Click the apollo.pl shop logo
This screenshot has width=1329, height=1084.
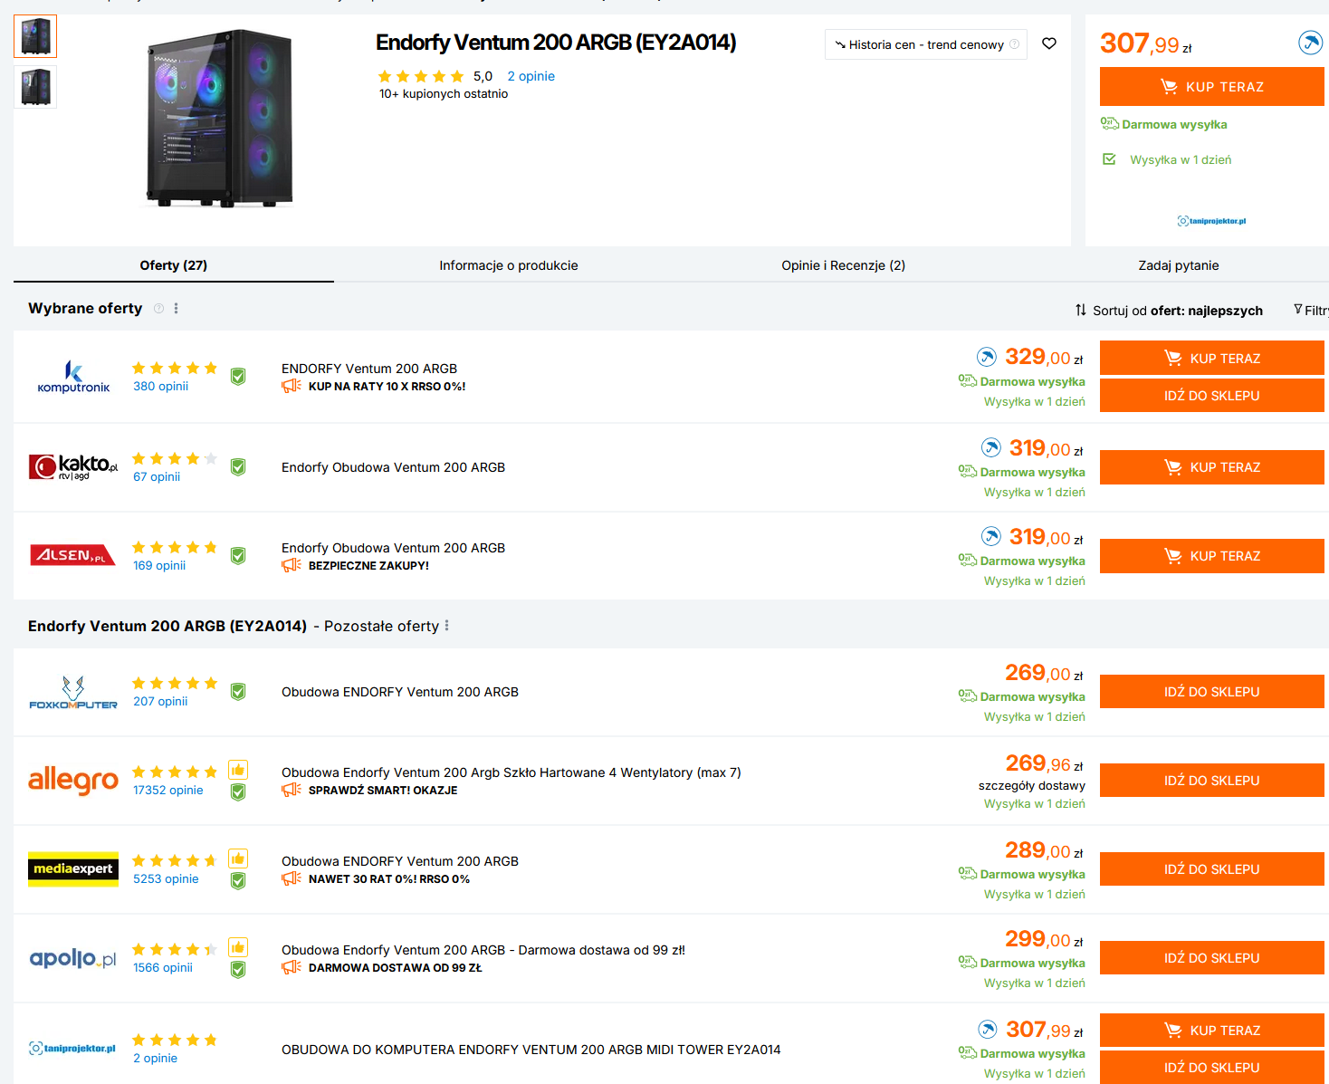(73, 958)
